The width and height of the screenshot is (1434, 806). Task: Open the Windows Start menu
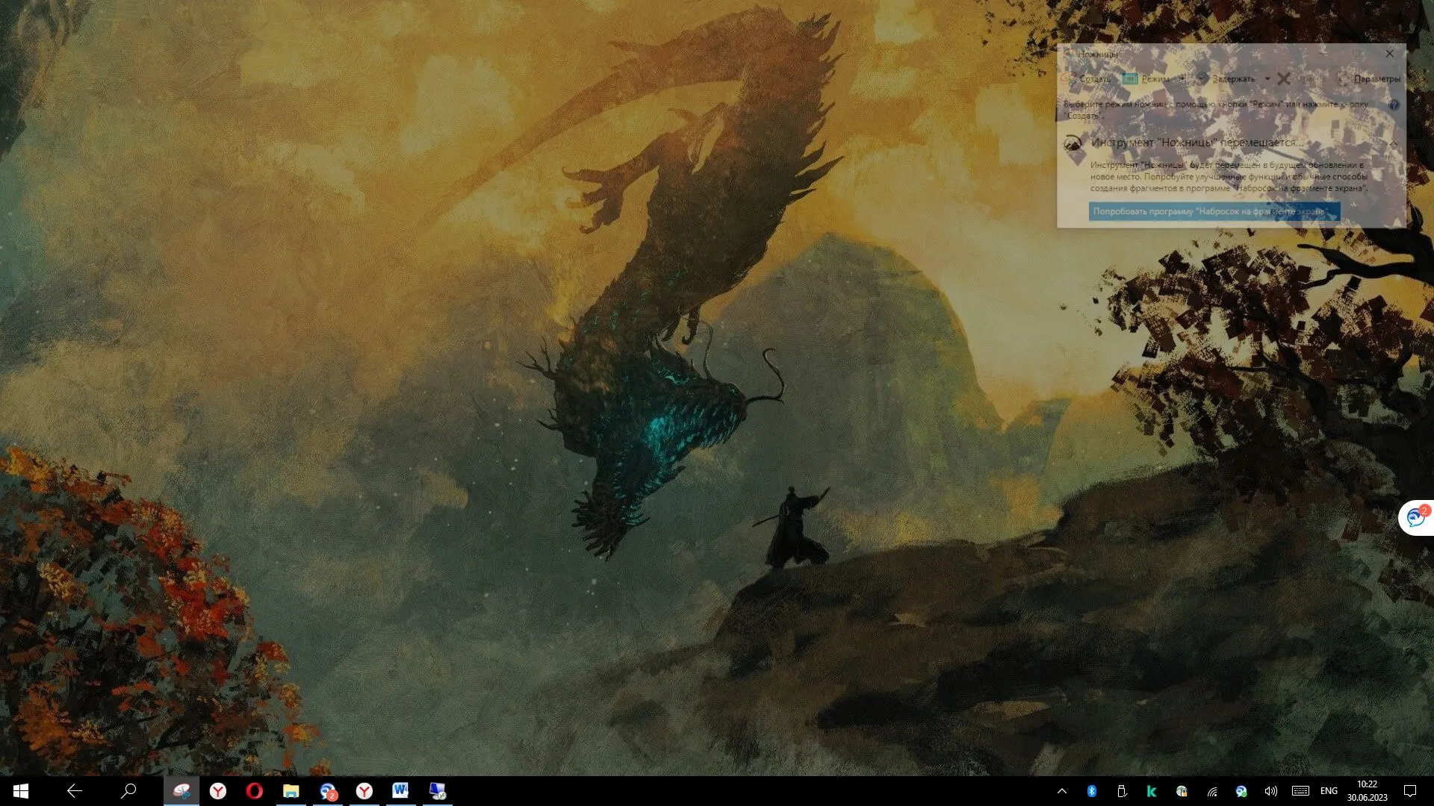(x=21, y=791)
